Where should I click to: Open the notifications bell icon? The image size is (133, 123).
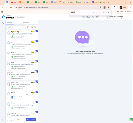click(97, 17)
